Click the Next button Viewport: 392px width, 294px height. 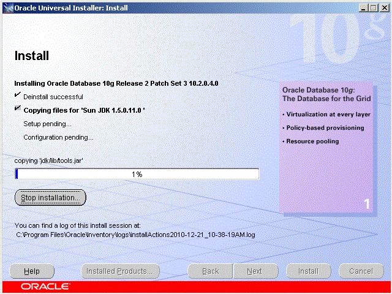click(x=254, y=271)
